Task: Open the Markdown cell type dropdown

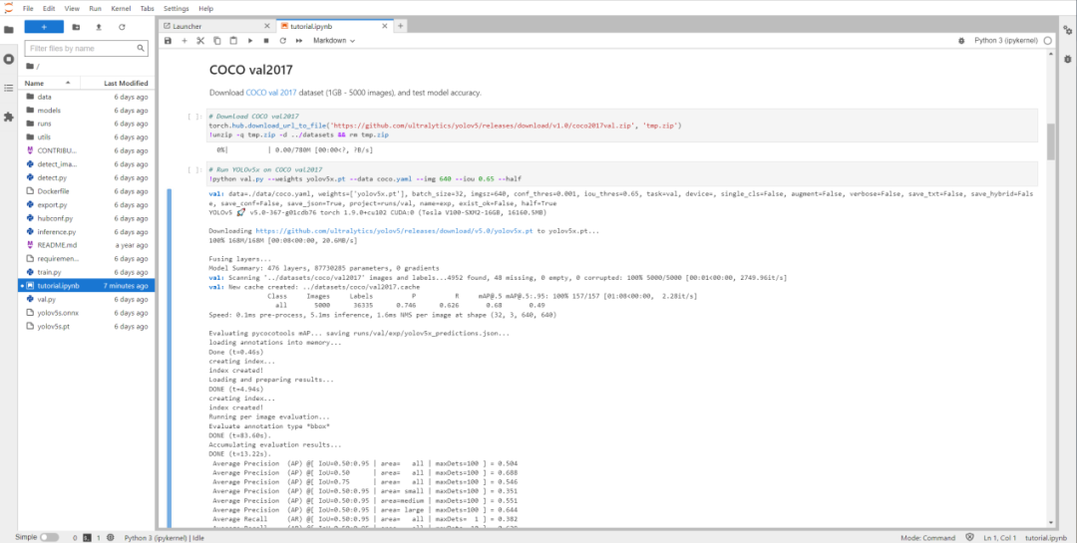Action: pyautogui.click(x=333, y=41)
